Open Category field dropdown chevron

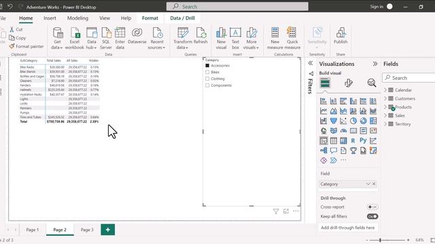368,184
